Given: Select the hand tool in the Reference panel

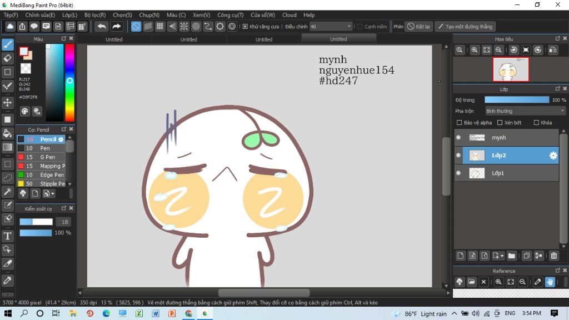Looking at the screenshot, I should 550,282.
